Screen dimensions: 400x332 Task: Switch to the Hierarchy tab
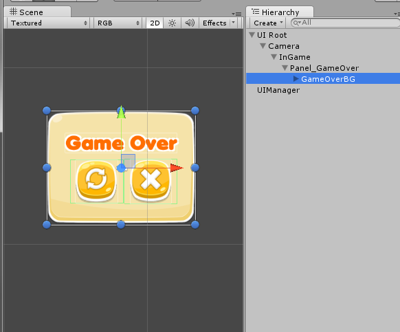pos(280,12)
